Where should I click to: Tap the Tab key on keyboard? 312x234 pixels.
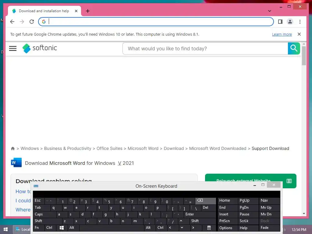point(41,207)
